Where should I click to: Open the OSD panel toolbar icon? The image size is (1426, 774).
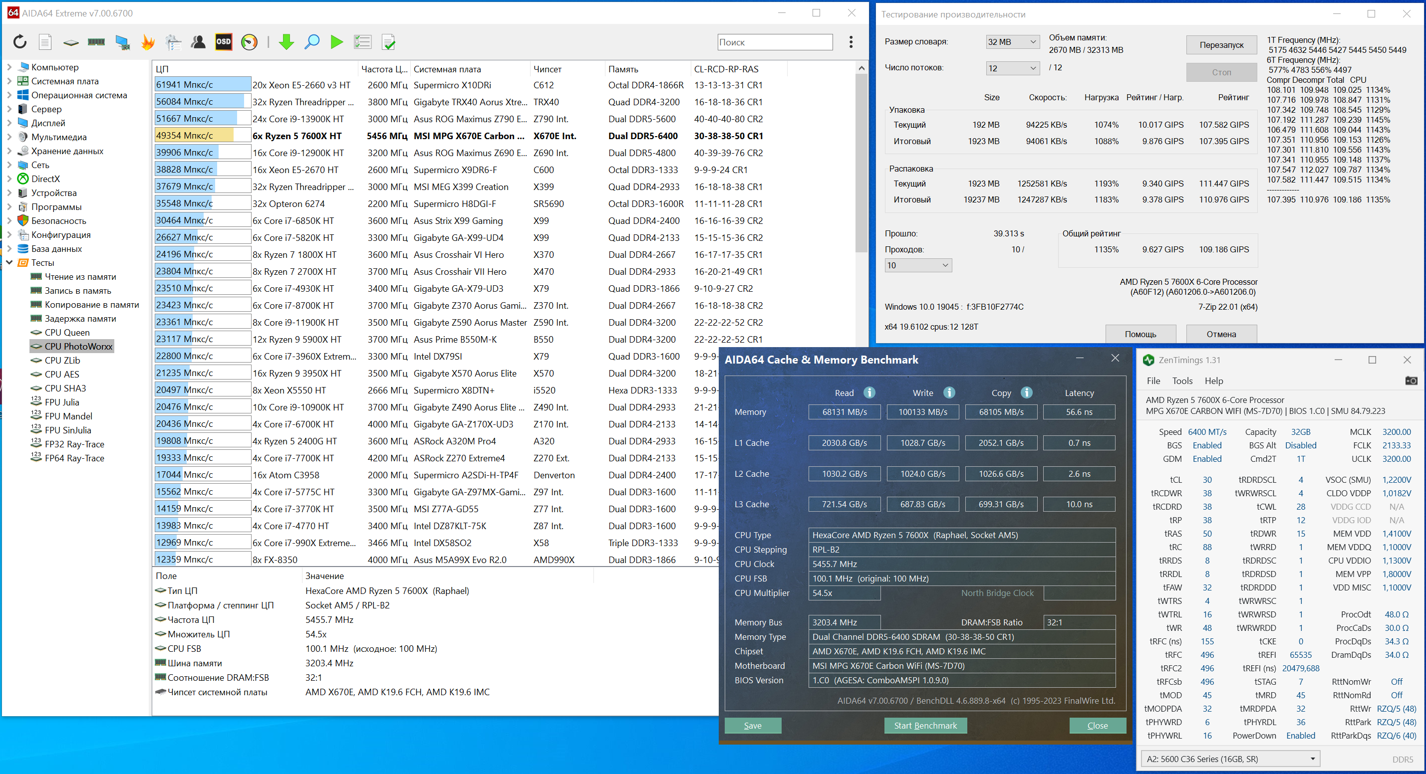(x=223, y=42)
